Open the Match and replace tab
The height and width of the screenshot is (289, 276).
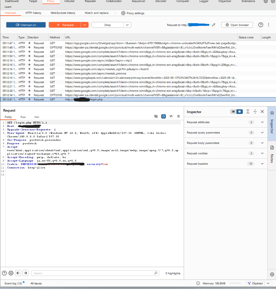(x=97, y=13)
